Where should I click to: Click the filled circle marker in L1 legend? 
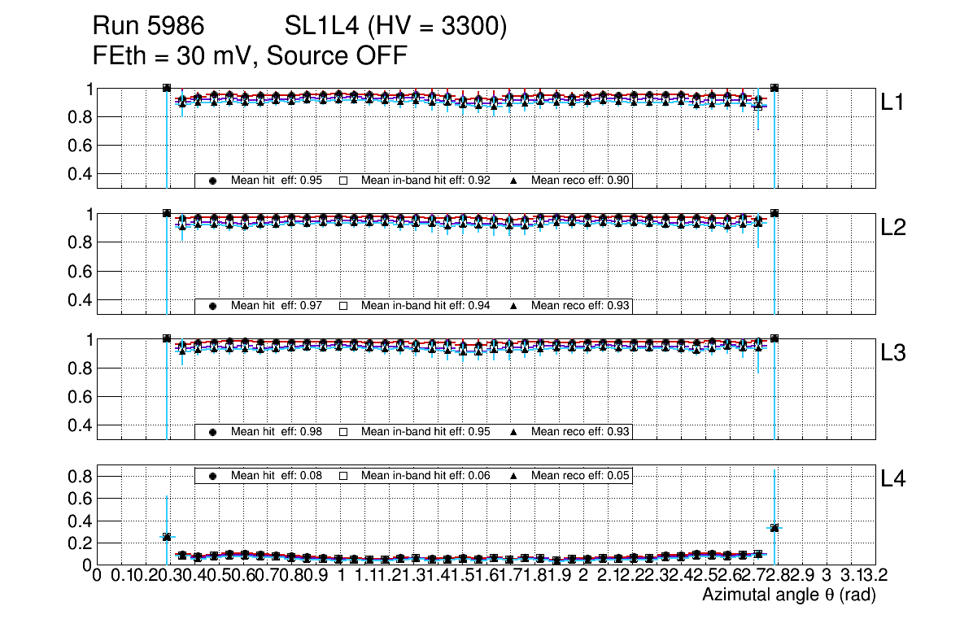coord(213,181)
